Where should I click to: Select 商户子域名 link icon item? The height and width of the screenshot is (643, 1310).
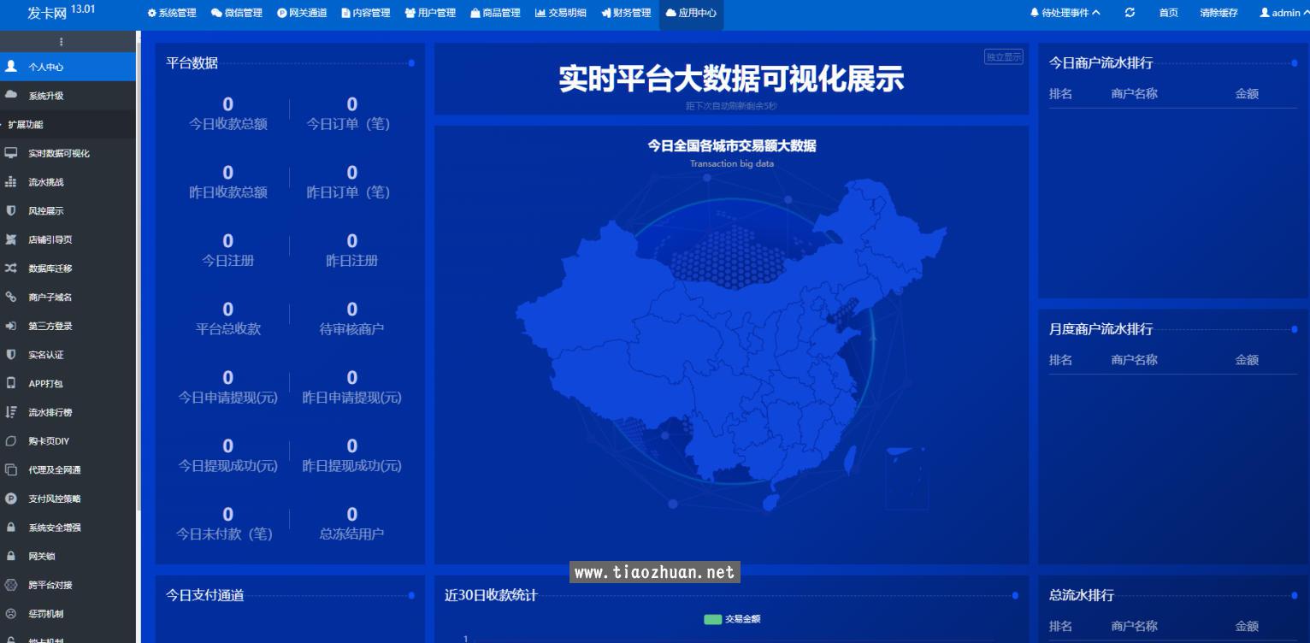(68, 298)
